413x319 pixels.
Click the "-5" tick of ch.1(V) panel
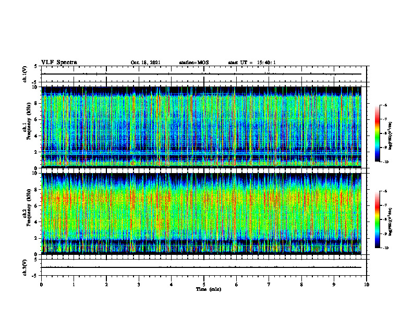point(35,82)
